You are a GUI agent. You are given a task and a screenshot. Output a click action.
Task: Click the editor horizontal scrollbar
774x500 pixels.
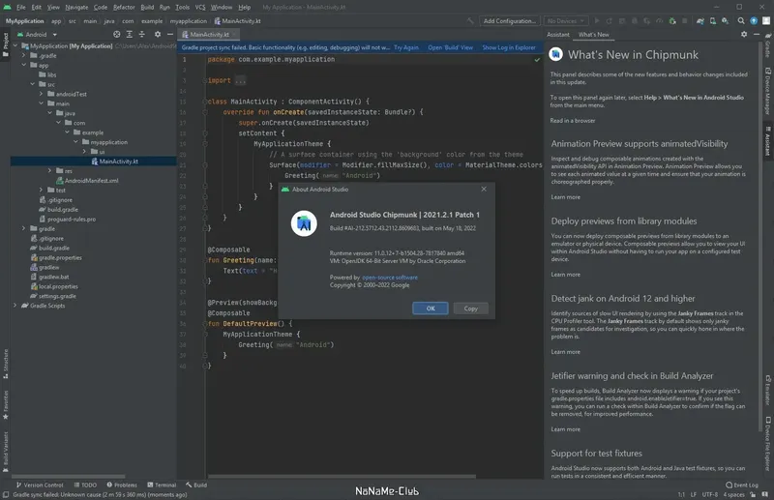(342, 477)
